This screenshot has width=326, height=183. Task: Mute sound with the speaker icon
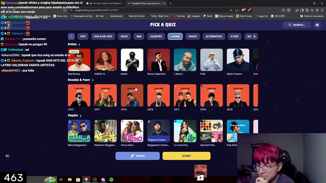[x=7, y=156]
